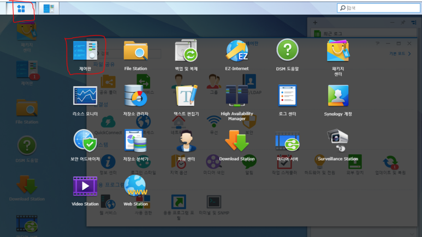Click the desktop DSM 도움말 shortcut
This screenshot has width=422, height=237.
tap(27, 149)
